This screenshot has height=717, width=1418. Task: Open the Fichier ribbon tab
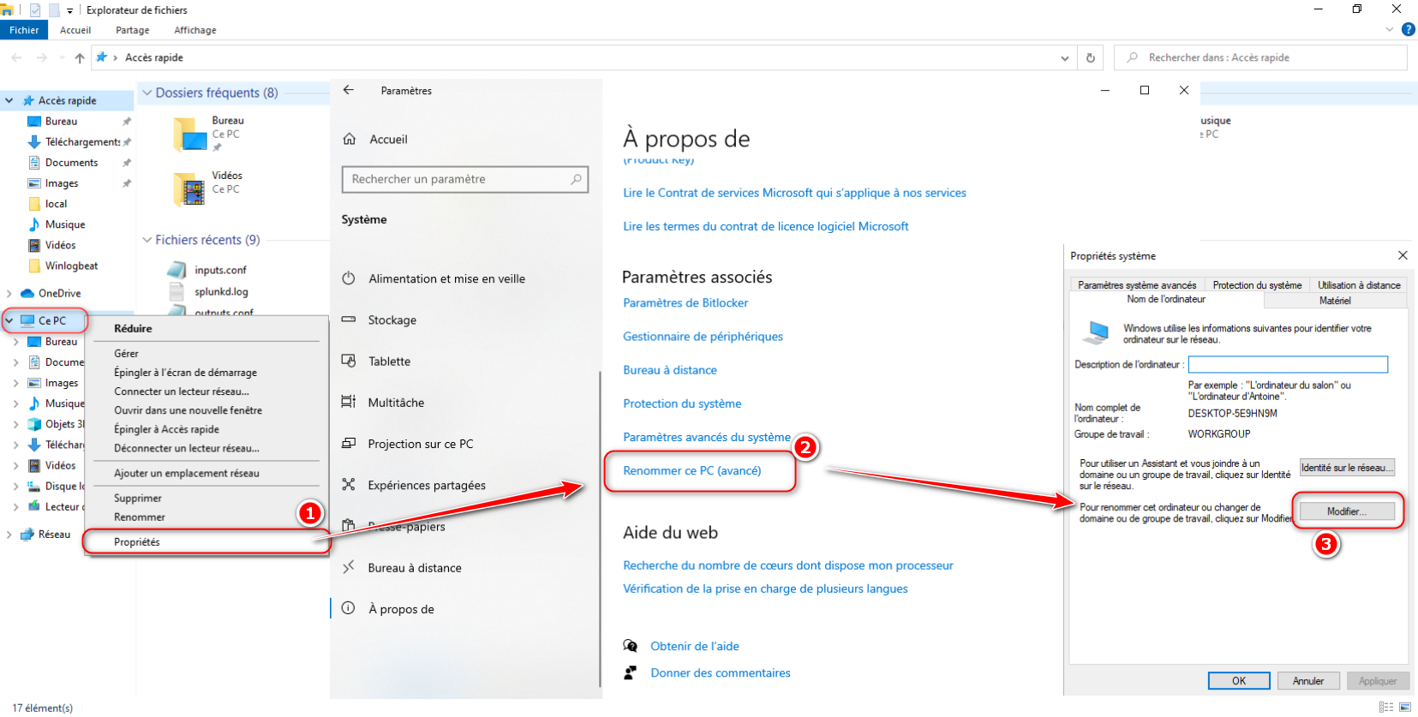pos(24,30)
